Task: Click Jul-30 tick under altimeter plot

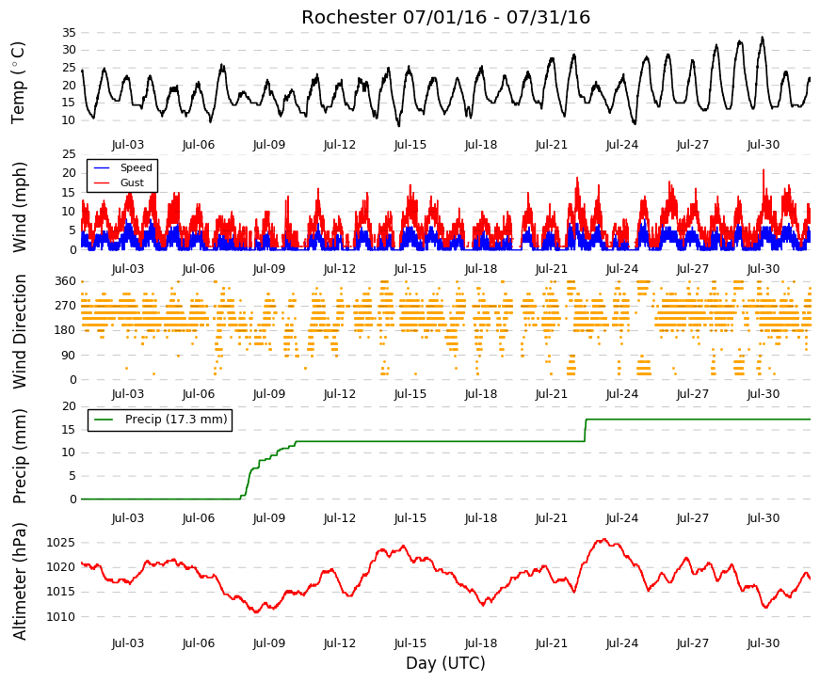Action: coord(763,642)
